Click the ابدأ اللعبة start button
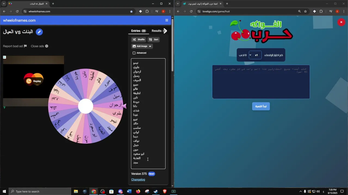The height and width of the screenshot is (195, 348). pyautogui.click(x=261, y=106)
